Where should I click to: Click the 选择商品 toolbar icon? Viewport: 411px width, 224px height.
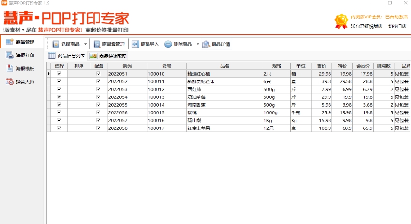click(56, 44)
